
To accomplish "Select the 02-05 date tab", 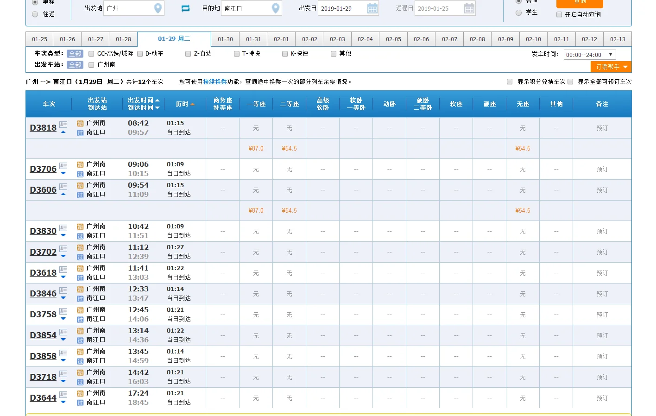I will (393, 39).
